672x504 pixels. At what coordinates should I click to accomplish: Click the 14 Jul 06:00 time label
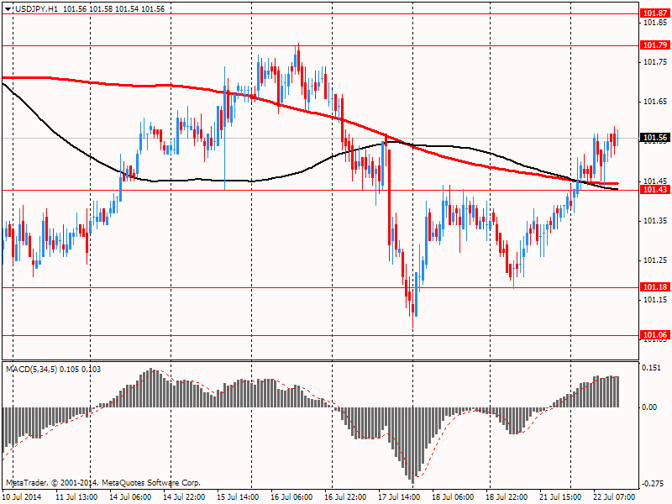[x=130, y=496]
